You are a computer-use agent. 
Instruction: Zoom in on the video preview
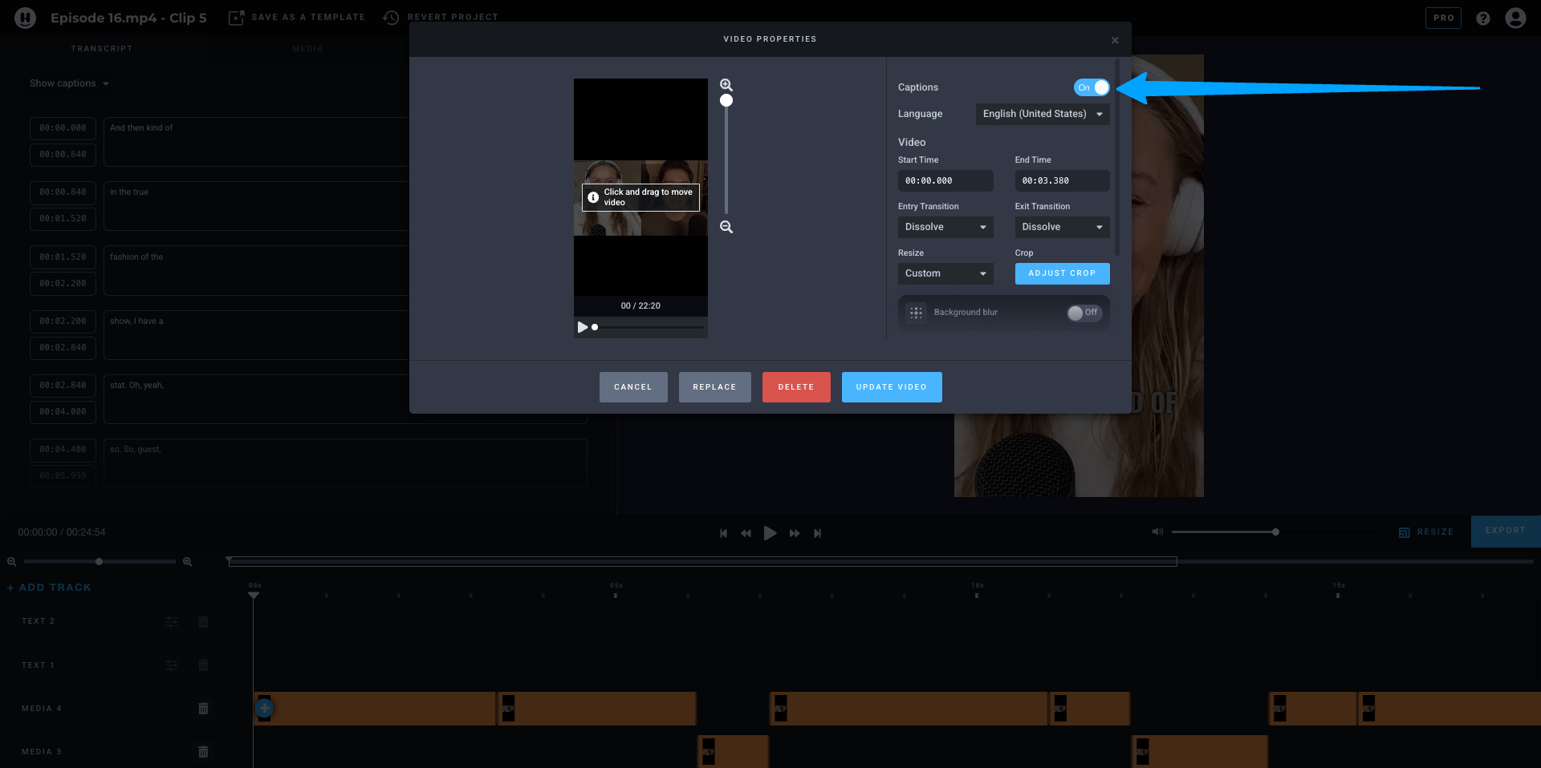pyautogui.click(x=726, y=85)
